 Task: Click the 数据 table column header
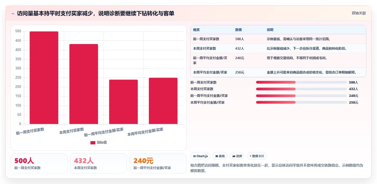click(238, 30)
